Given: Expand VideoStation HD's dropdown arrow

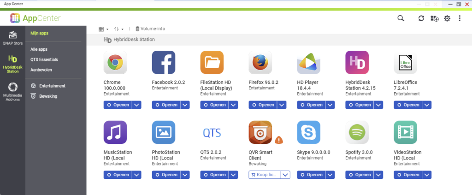Looking at the screenshot, I should click(427, 175).
